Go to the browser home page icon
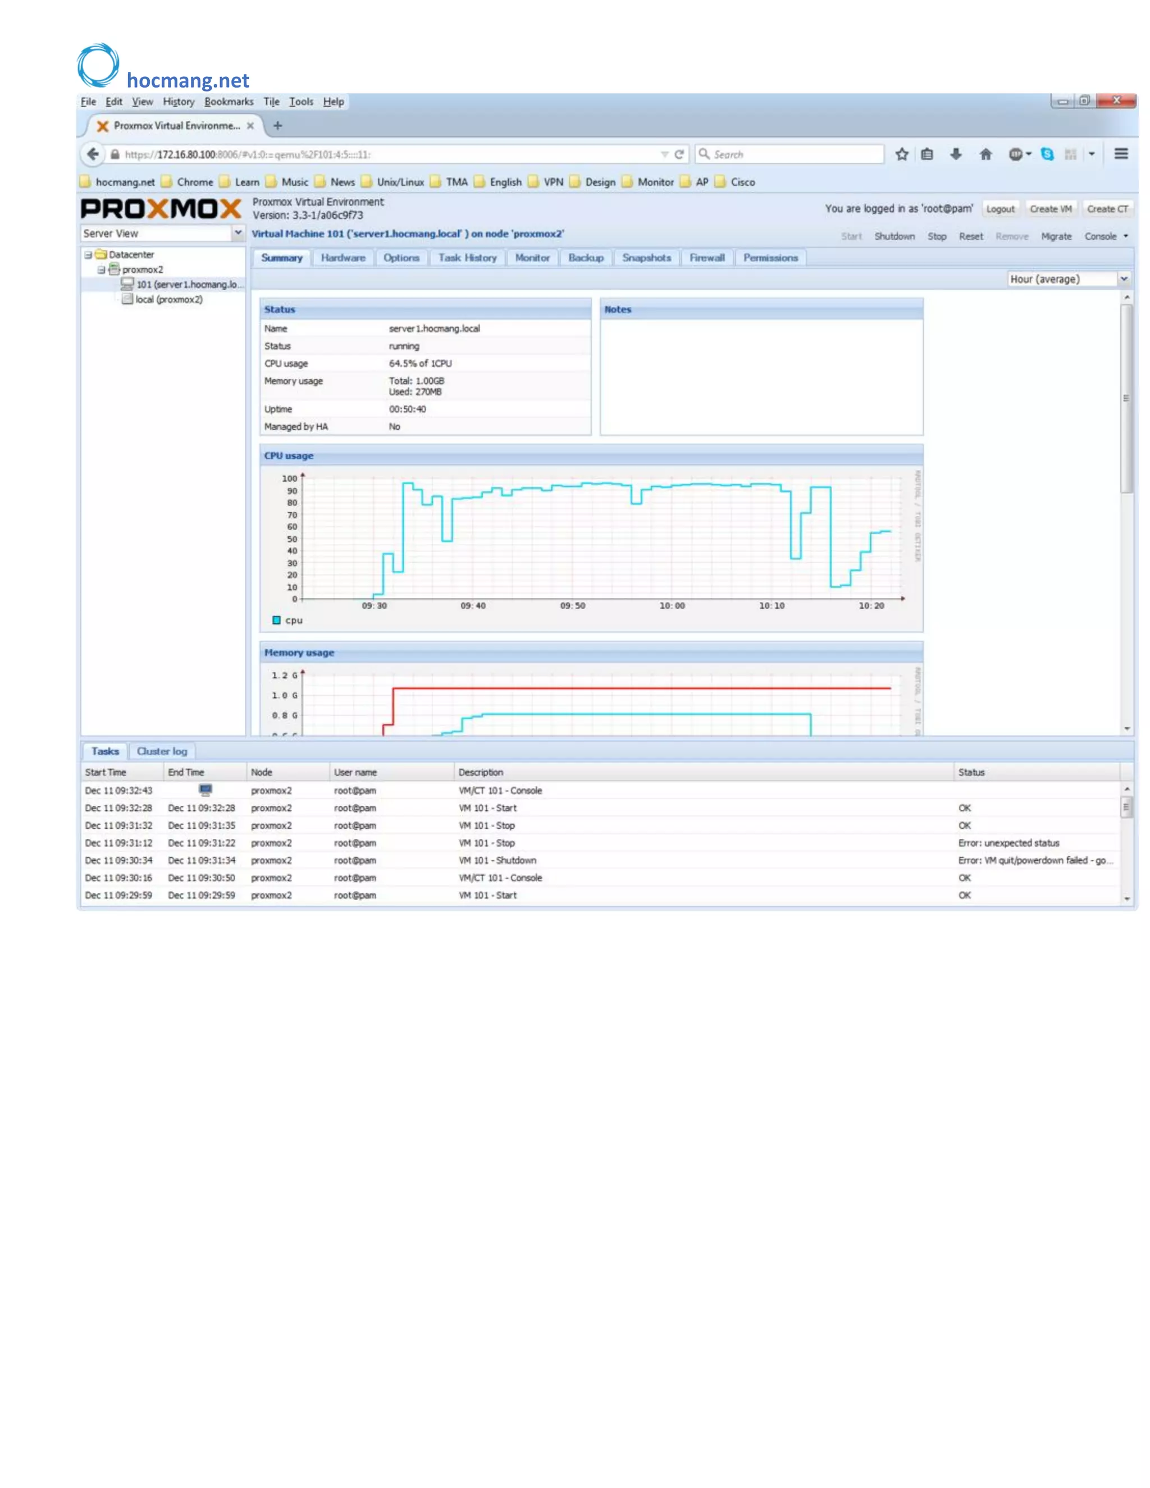Viewport: 1150px width, 1488px height. [985, 154]
